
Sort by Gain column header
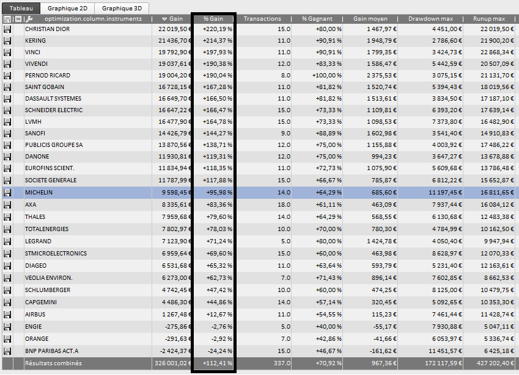pos(172,19)
